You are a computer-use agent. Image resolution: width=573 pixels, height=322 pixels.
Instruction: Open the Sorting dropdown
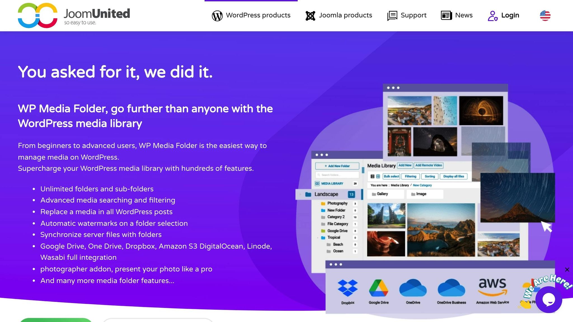(430, 176)
